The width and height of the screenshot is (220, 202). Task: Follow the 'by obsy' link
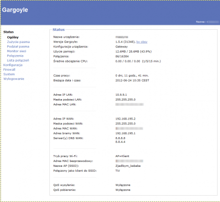[142, 42]
